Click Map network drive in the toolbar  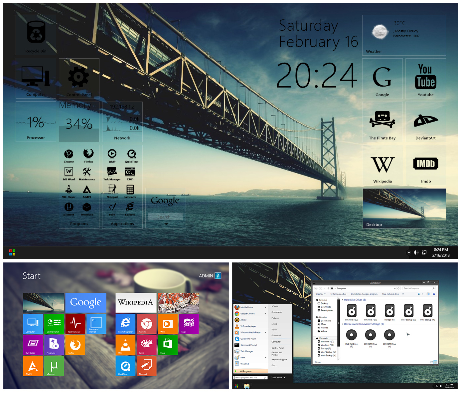point(390,294)
